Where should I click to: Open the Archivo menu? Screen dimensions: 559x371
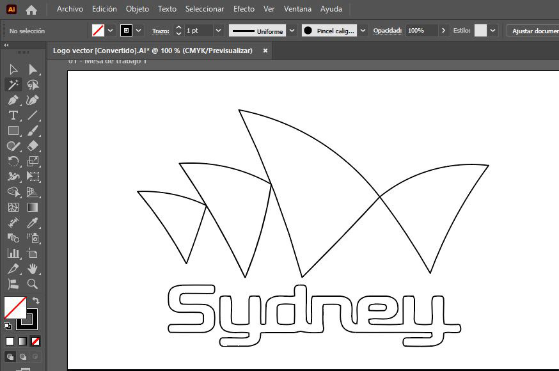[x=70, y=9]
